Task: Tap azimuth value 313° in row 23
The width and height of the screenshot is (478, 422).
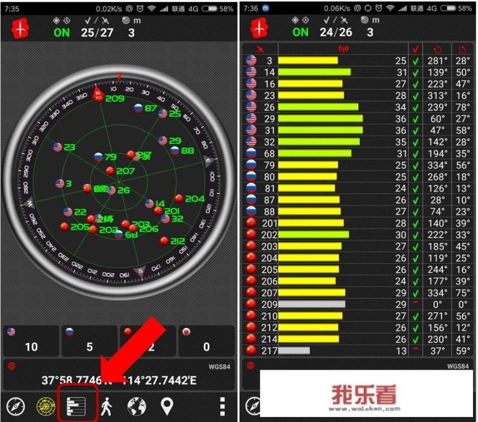Action: [437, 96]
